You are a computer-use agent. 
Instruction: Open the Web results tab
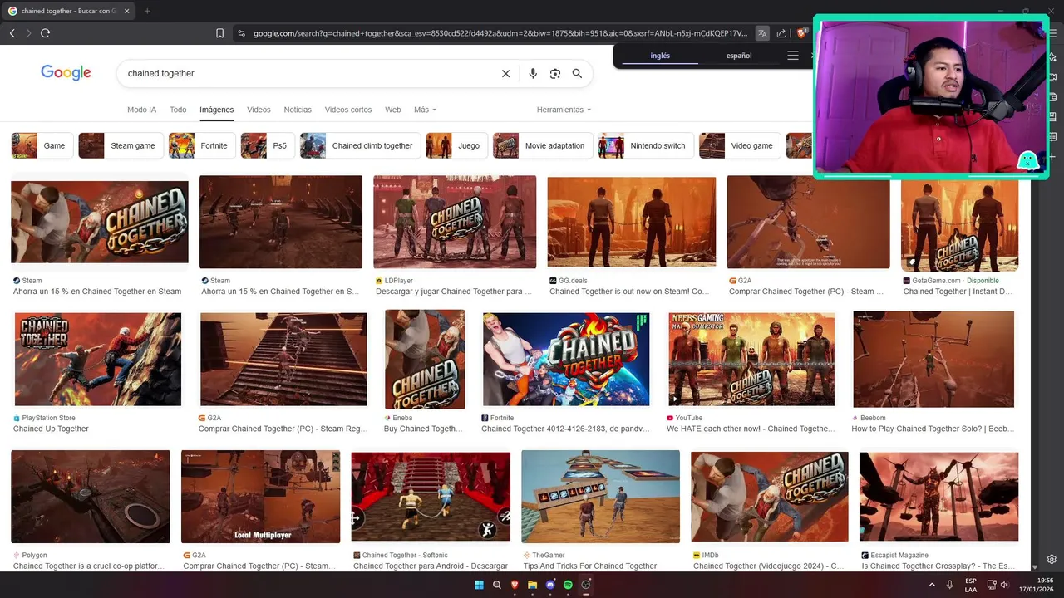coord(393,110)
